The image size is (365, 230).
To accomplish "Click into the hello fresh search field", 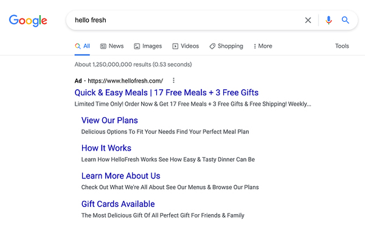I will pos(186,20).
